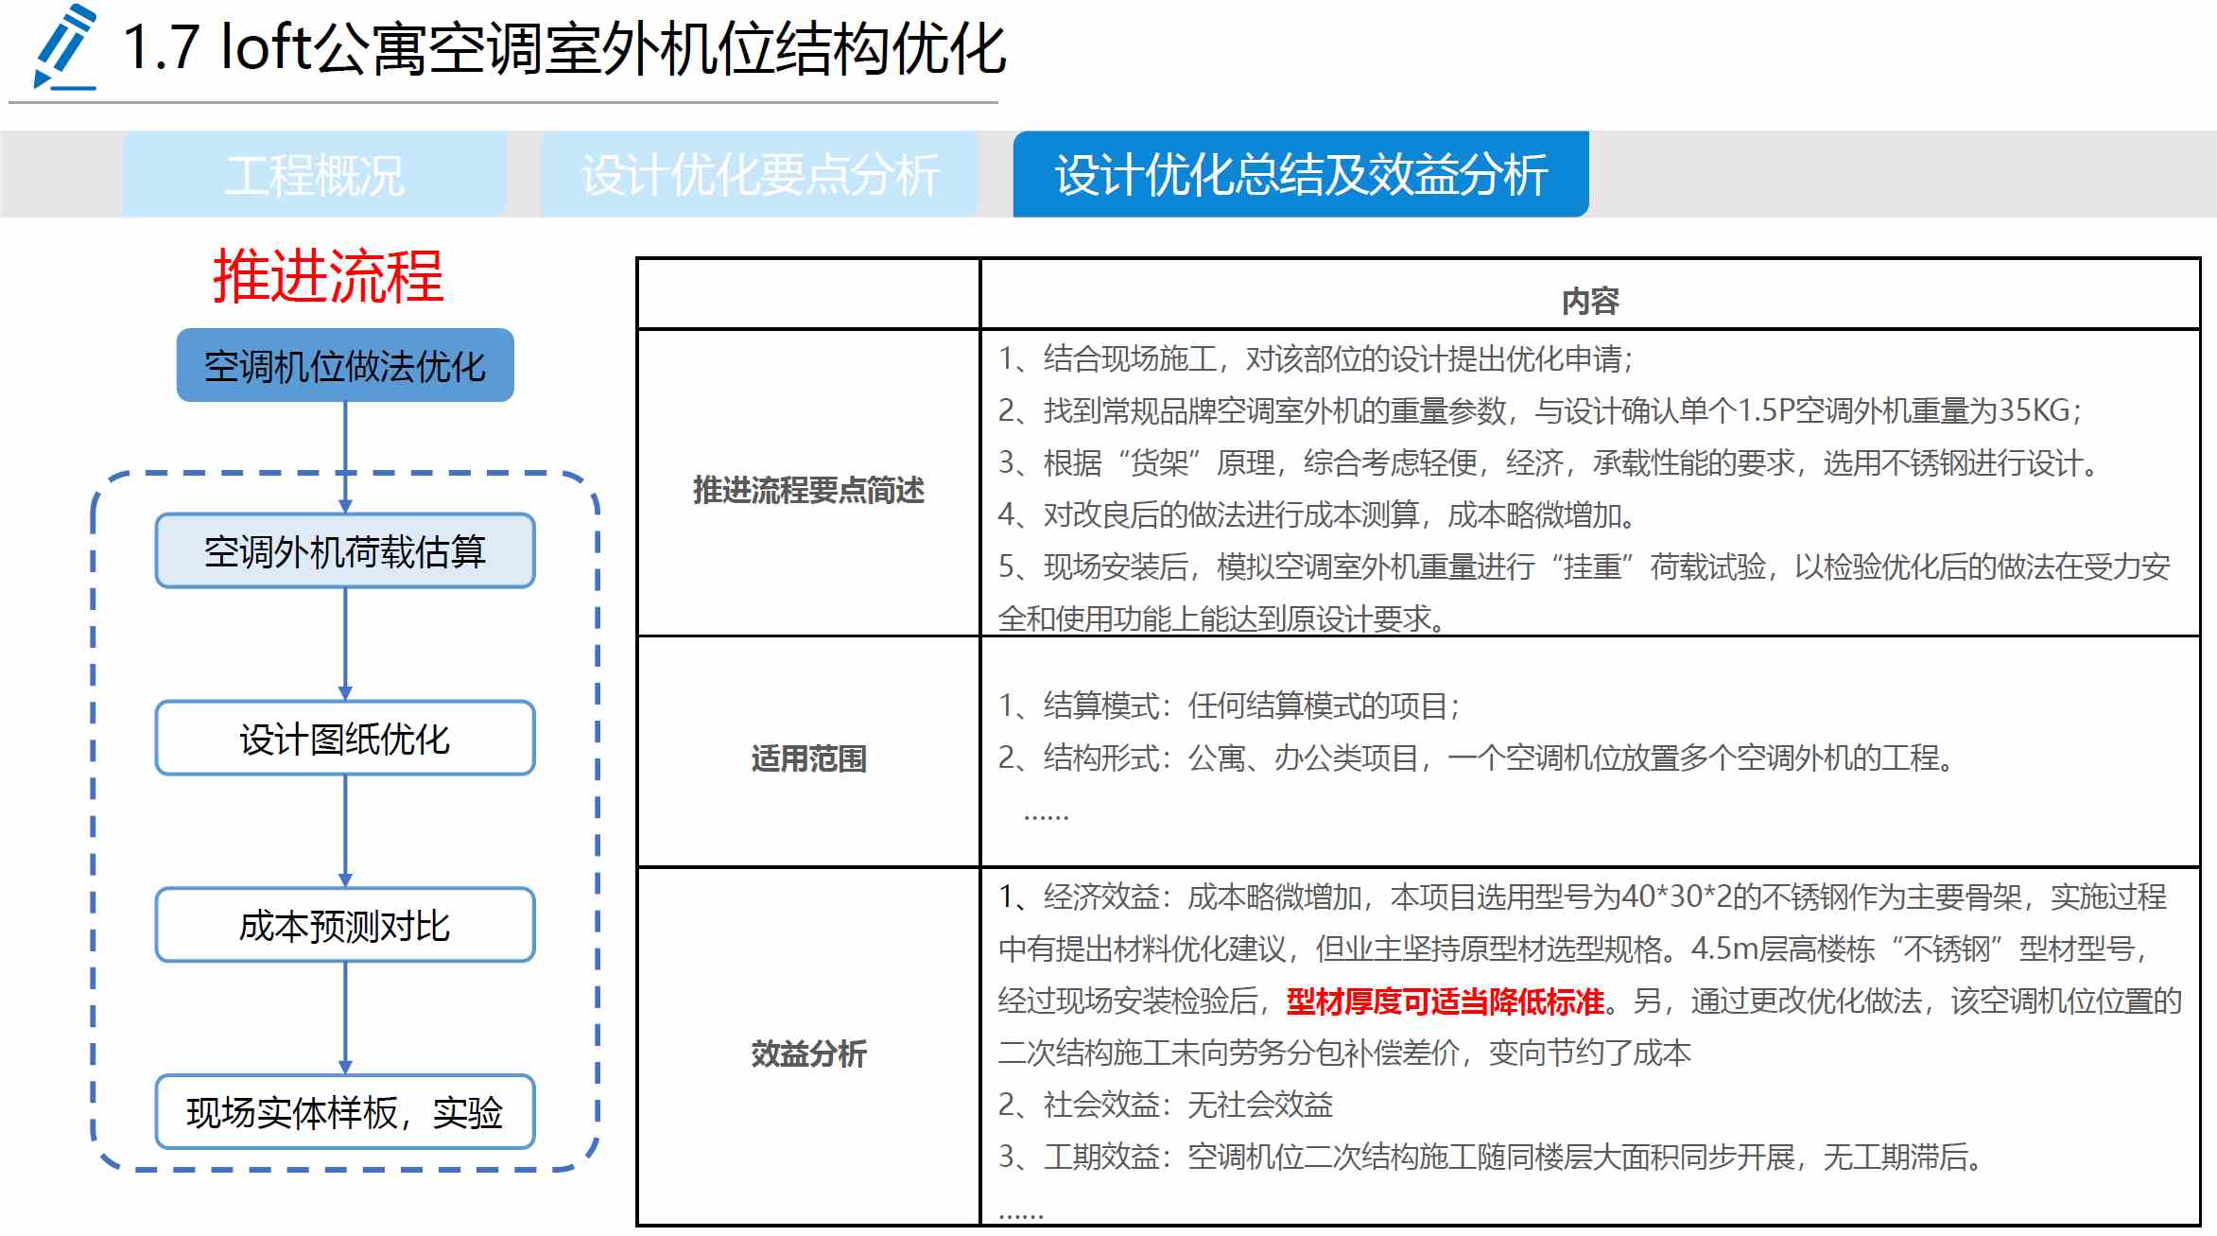Click the 工期效益 line in benefits cell
Viewport: 2217px width, 1236px height.
click(x=1489, y=1157)
